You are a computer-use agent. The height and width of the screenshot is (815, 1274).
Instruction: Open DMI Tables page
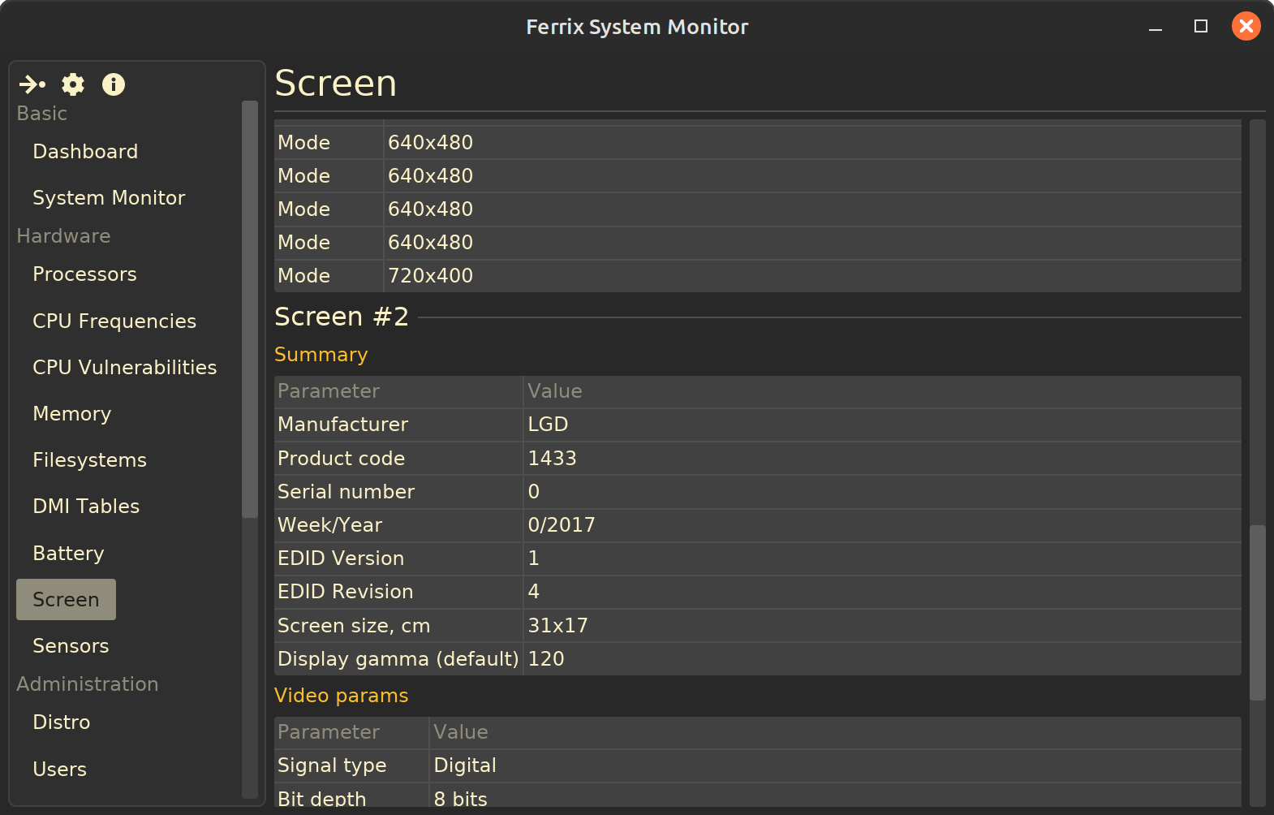(86, 507)
